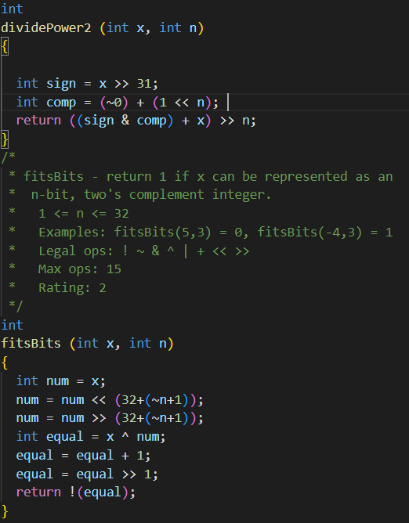Click the "(sign & comp)" expression

(x=125, y=121)
